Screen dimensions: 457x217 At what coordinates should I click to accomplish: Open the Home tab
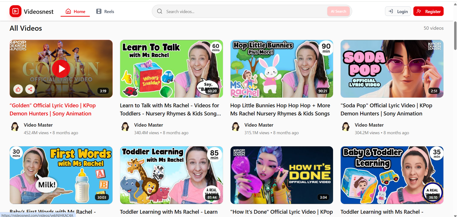tap(75, 11)
